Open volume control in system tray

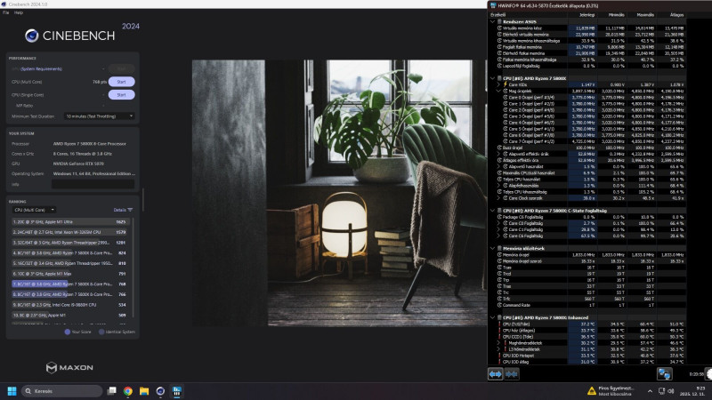point(671,391)
